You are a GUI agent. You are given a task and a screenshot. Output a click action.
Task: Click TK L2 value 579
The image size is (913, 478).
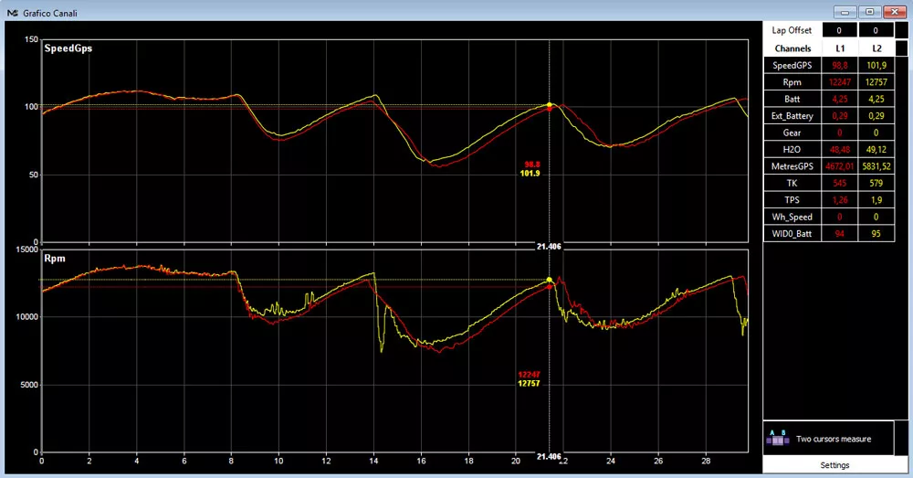click(876, 183)
